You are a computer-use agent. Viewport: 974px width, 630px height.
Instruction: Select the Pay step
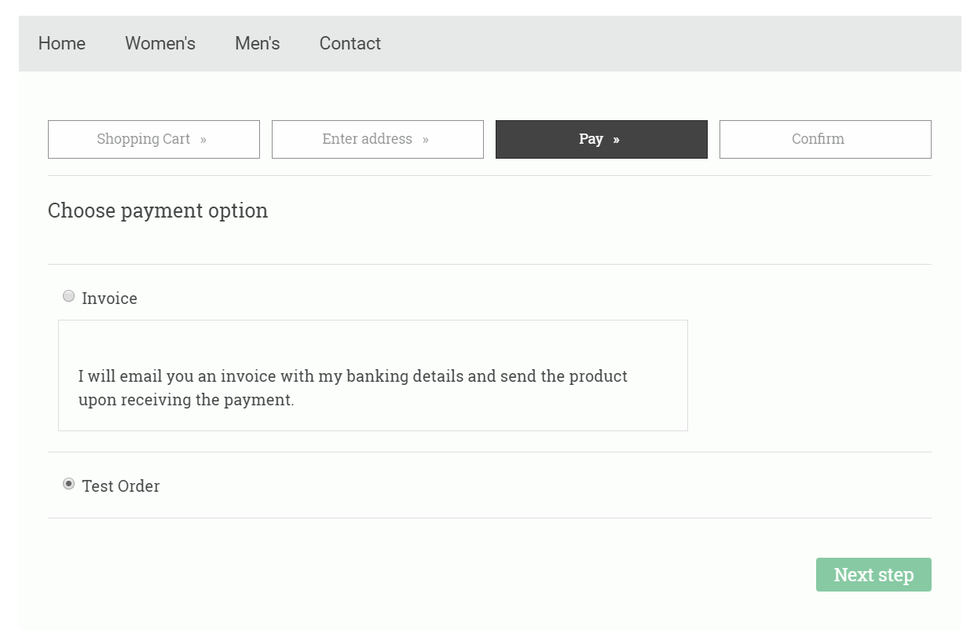click(602, 139)
